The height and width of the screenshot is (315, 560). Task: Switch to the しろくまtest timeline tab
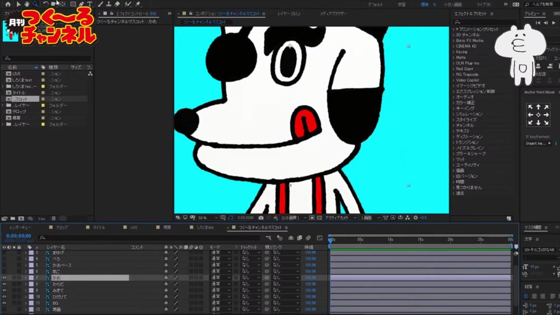pyautogui.click(x=205, y=227)
